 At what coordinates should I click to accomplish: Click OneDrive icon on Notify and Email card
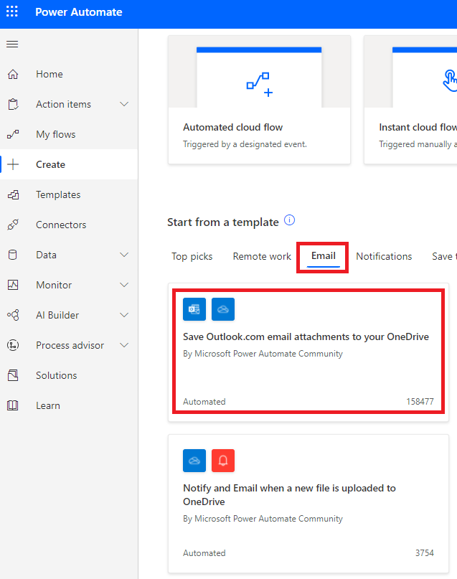(194, 461)
